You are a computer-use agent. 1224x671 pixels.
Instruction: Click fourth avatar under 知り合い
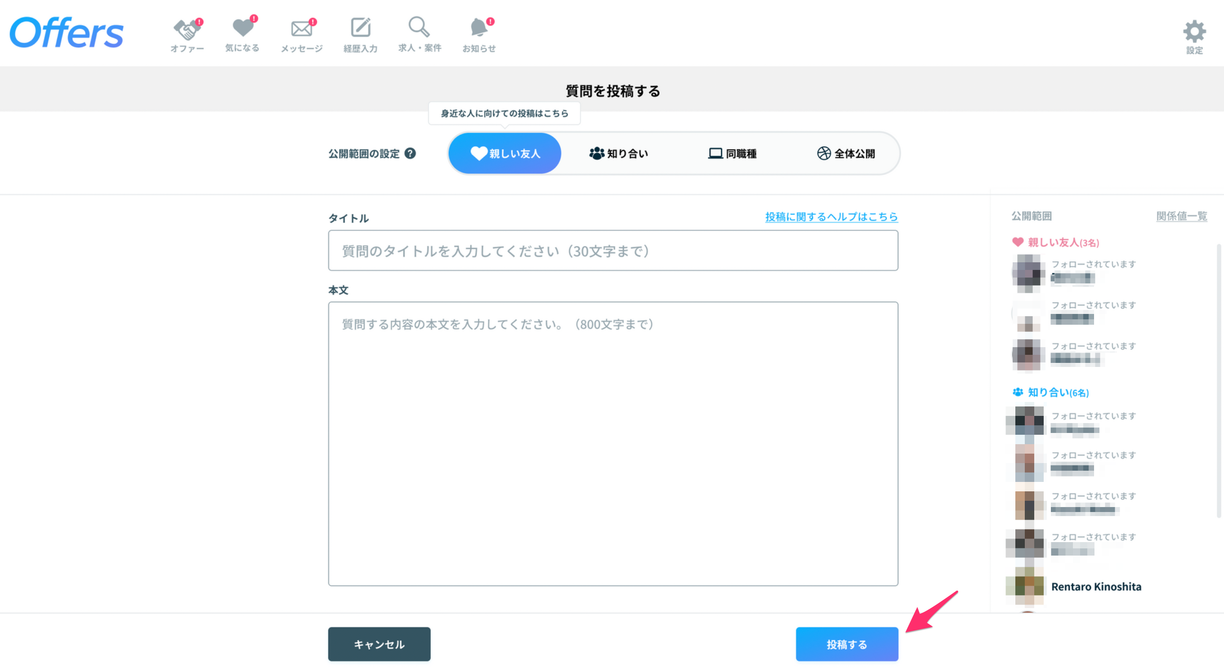[1026, 544]
